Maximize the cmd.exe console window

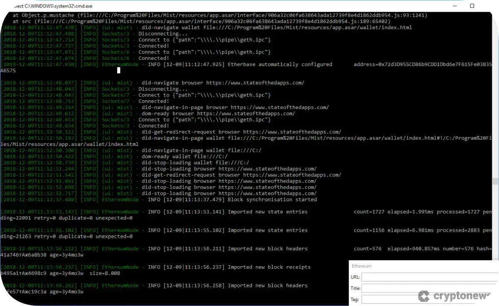472,6
